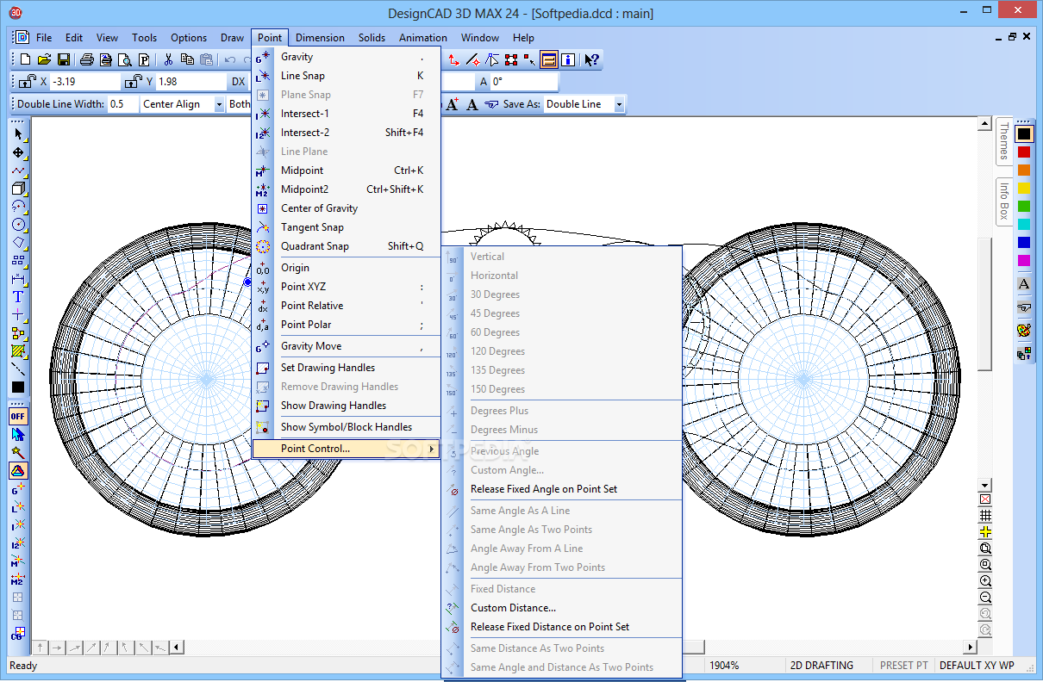Open the Draw menu

(x=232, y=38)
